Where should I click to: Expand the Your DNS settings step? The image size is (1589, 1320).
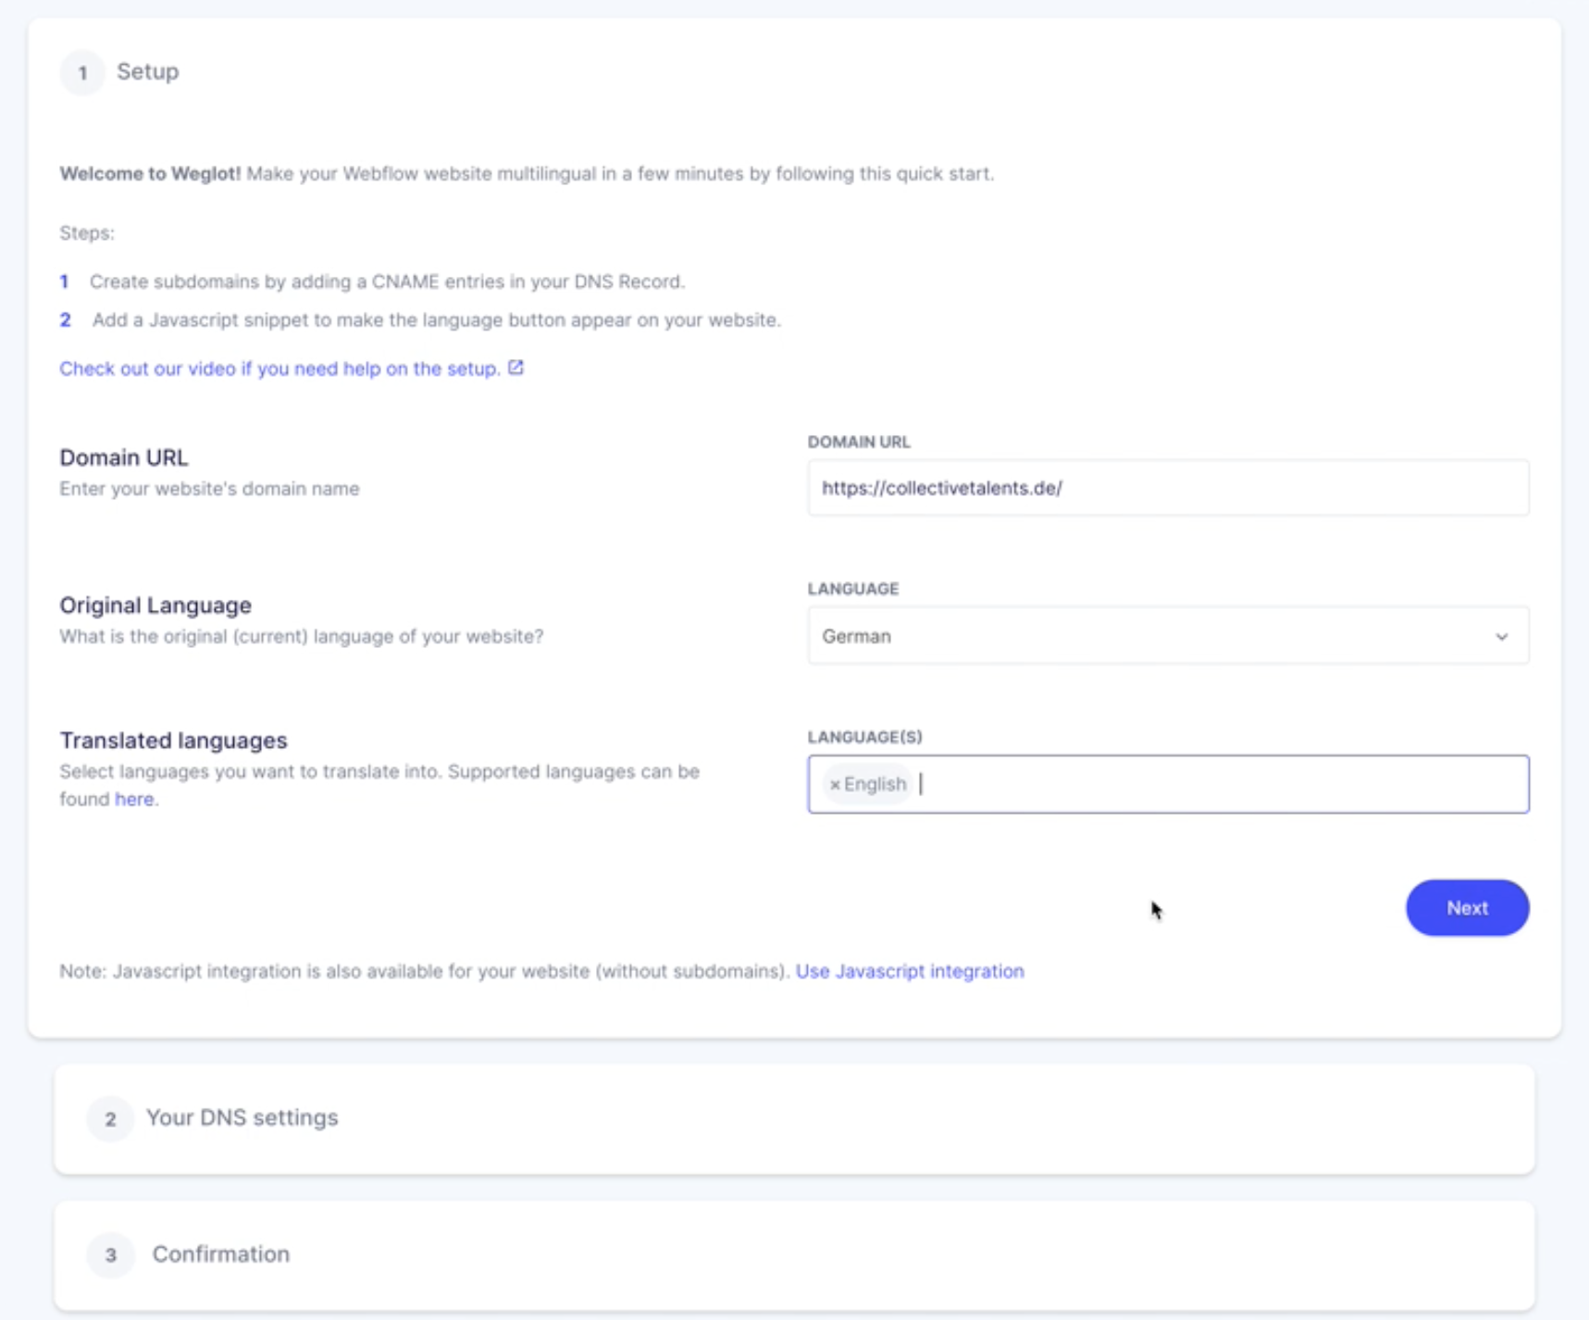click(794, 1118)
